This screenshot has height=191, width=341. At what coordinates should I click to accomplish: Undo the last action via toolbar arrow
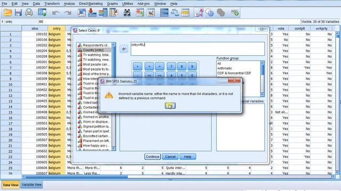tap(55, 13)
